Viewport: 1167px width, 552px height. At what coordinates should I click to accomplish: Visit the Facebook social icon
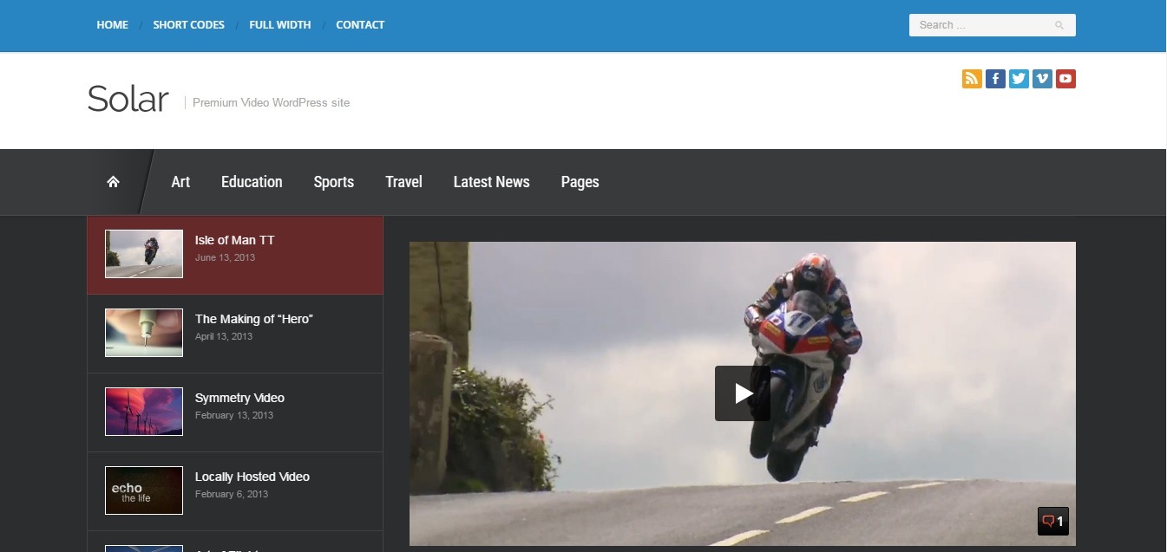994,78
